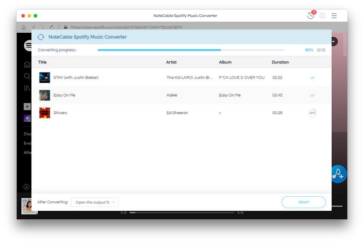Viewport: 364px width, 243px height.
Task: Open the conversion history clock icon
Action: [x=310, y=15]
